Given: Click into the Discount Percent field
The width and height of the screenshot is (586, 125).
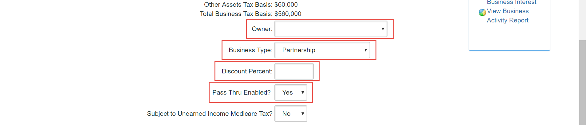Looking at the screenshot, I should pos(294,71).
